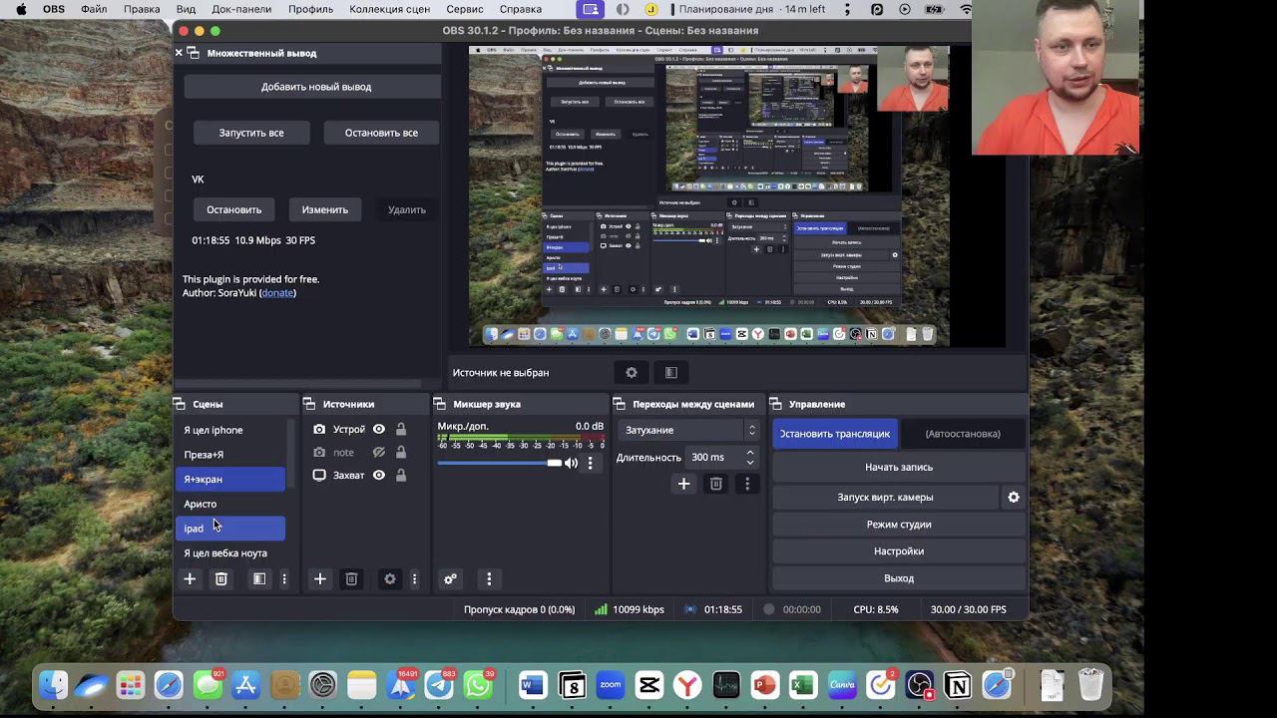Open Notion from the dock
The height and width of the screenshot is (718, 1277).
[x=958, y=685]
